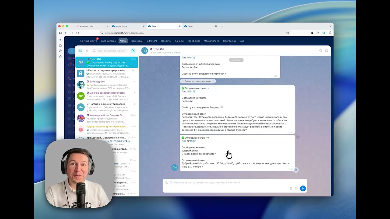Image resolution: width=390 pixels, height=219 pixels.
Task: Open the browser application menu icon
Action: pyautogui.click(x=330, y=33)
